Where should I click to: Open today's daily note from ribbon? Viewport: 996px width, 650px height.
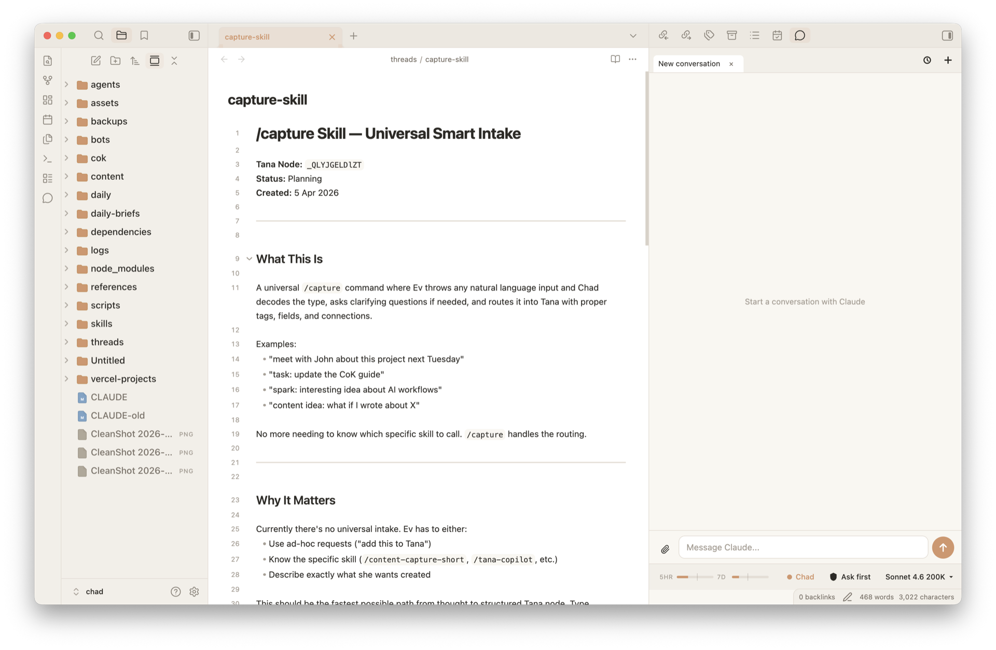pos(48,120)
